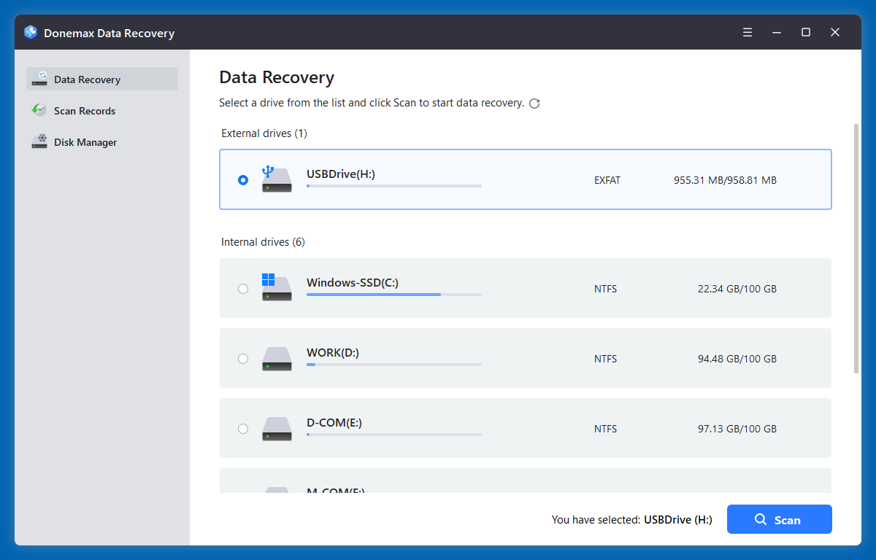Click the USBDrive(H:) drive icon
The height and width of the screenshot is (560, 876).
click(x=277, y=179)
